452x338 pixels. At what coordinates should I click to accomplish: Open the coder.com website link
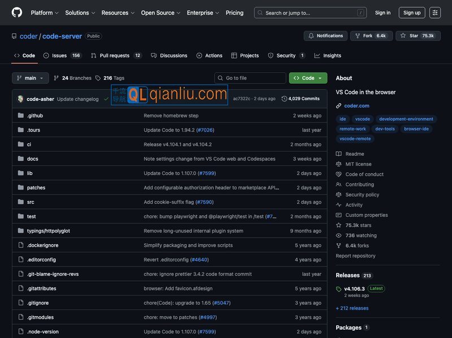pos(357,106)
